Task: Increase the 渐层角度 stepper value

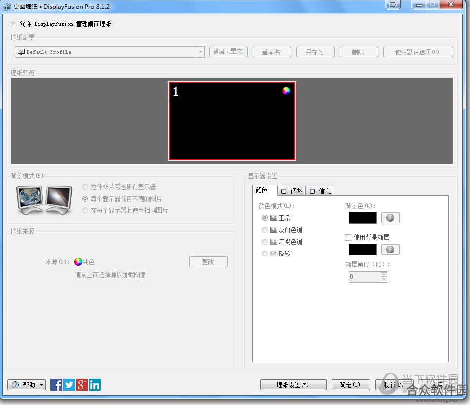Action: (384, 274)
